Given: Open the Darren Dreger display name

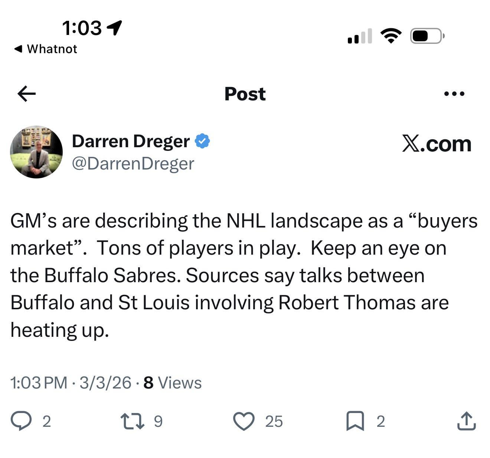Looking at the screenshot, I should [131, 141].
